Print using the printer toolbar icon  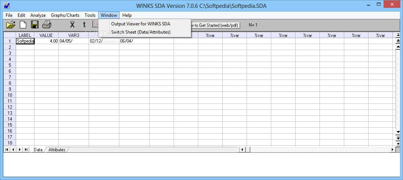click(x=47, y=25)
